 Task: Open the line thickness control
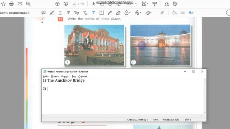183,13
